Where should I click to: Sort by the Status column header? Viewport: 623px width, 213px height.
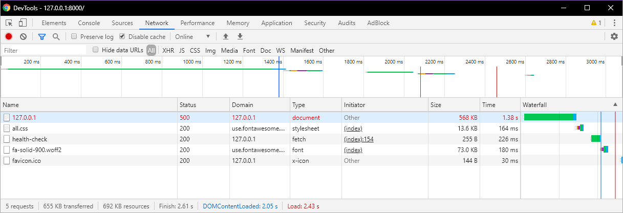(203, 104)
